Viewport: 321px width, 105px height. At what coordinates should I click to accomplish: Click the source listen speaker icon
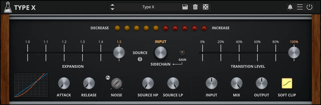click(140, 59)
